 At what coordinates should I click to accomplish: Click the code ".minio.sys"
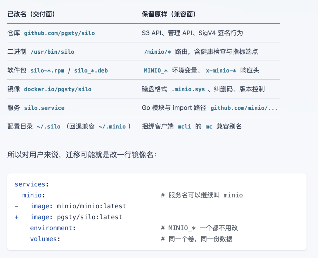[188, 89]
